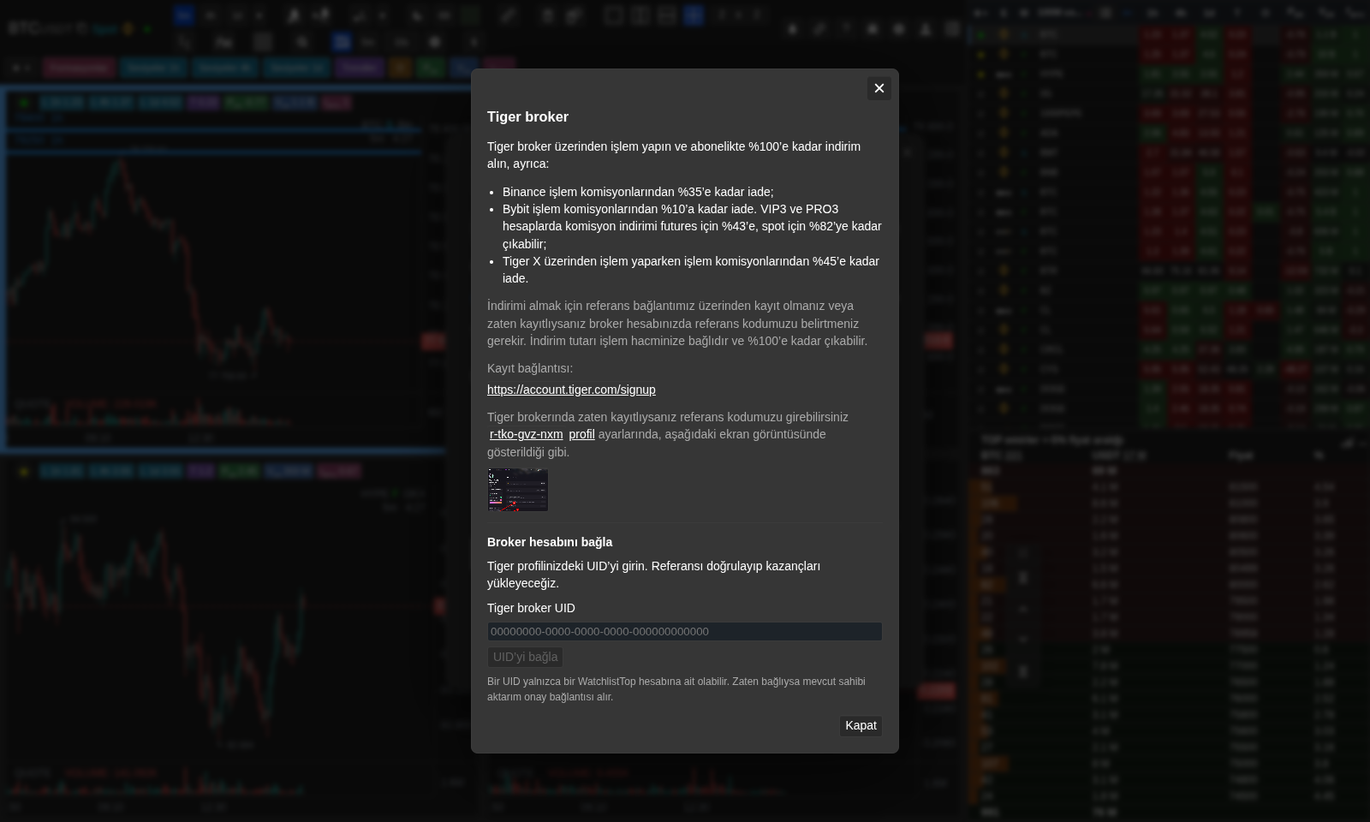Click the pencil drawing icon in the top toolbar

point(508,15)
